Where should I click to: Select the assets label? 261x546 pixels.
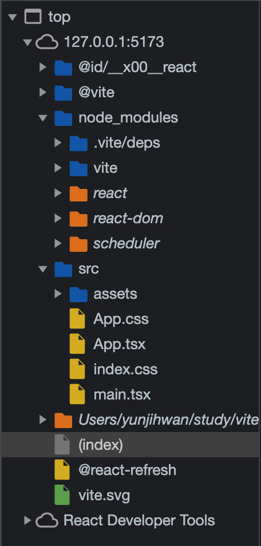(x=115, y=294)
